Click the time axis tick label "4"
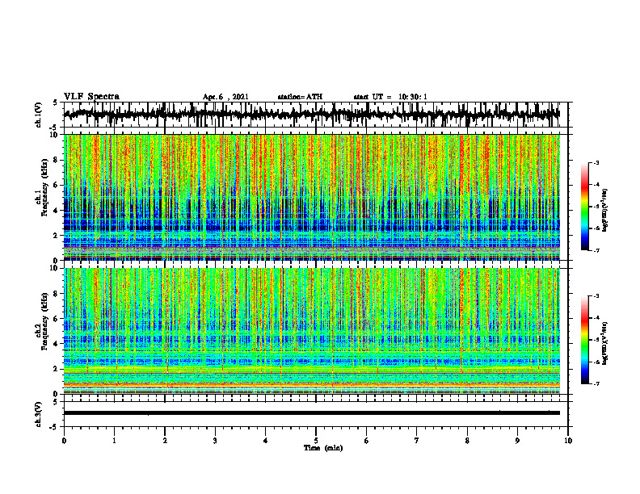This screenshot has width=640, height=494. click(265, 441)
